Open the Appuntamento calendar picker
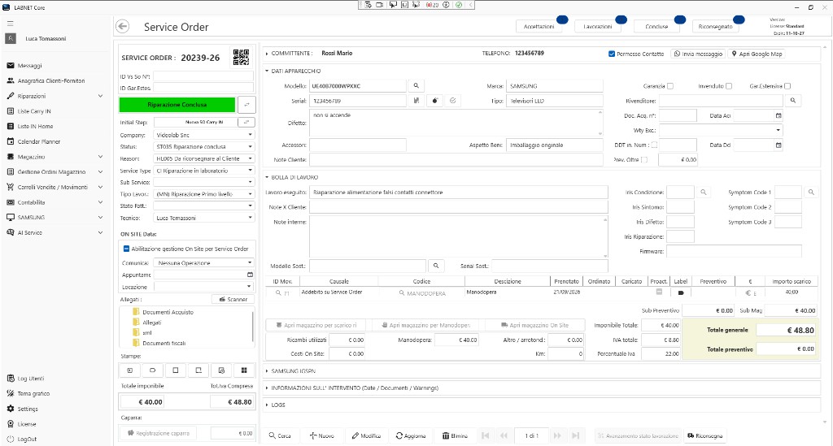 click(x=250, y=275)
